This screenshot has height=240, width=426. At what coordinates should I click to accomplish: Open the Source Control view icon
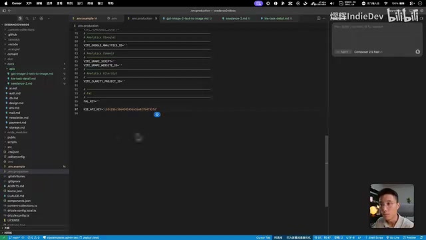coord(34,18)
